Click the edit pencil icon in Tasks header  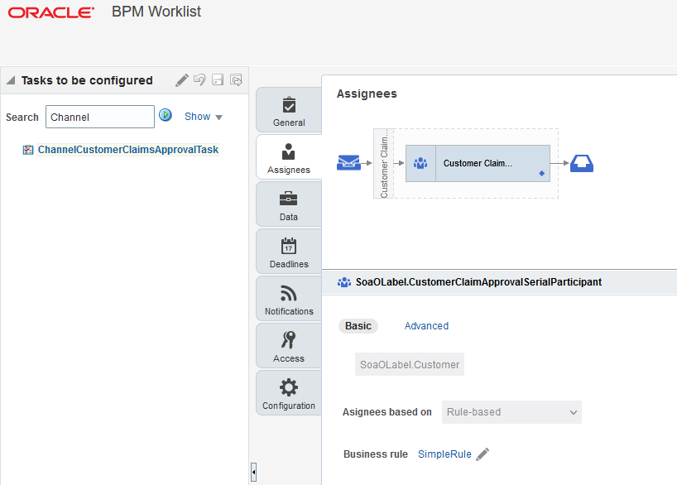(182, 80)
